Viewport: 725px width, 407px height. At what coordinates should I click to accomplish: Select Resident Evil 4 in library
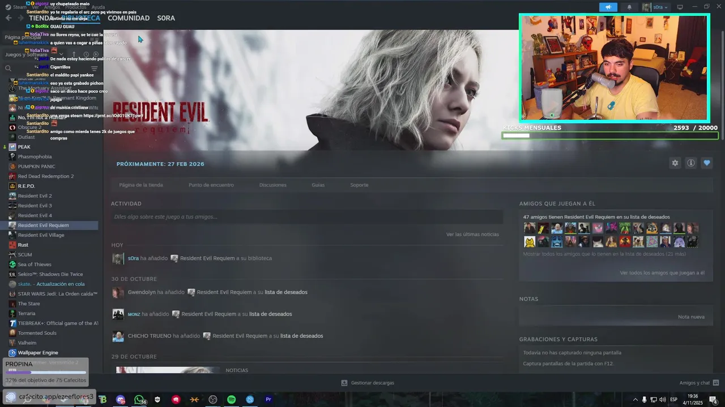tap(35, 215)
